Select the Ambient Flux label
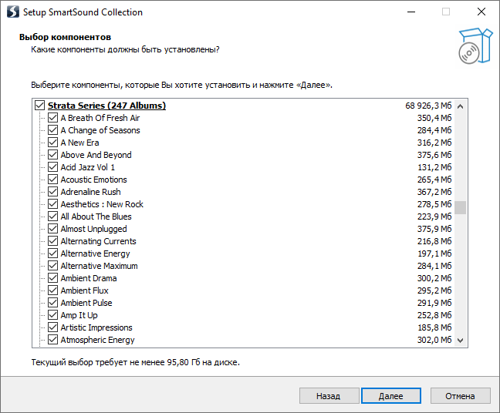 [x=85, y=290]
